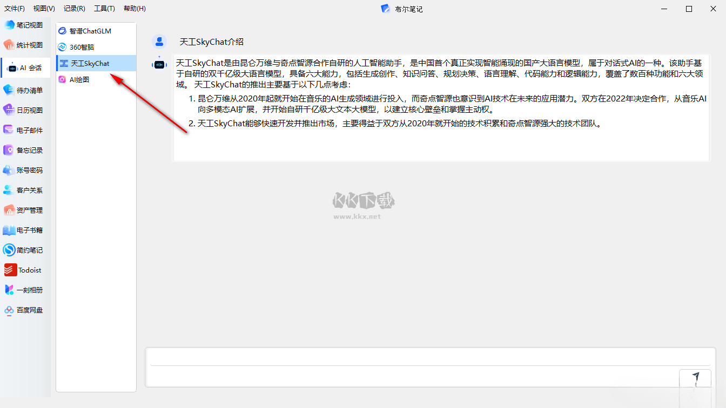Click into the message input box

tap(431, 357)
